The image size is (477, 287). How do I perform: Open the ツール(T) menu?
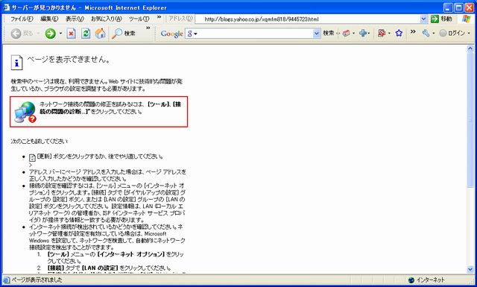(x=139, y=19)
